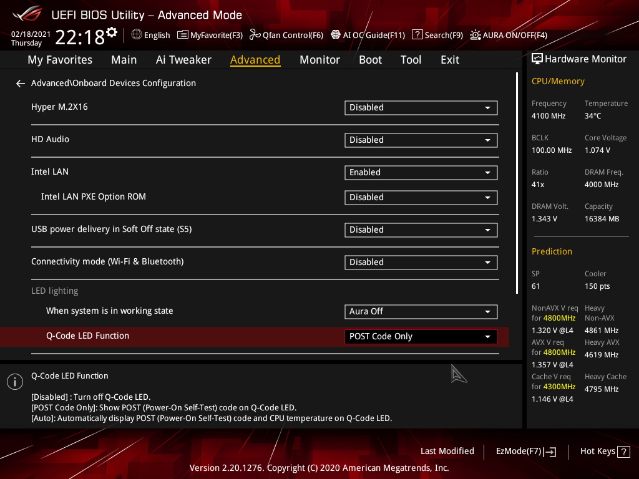
Task: Open the Tool tab
Action: 411,60
